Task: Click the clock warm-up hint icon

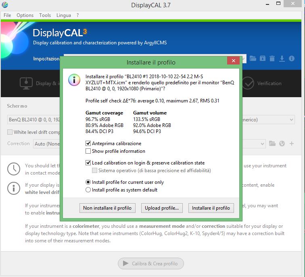Action: tap(14, 169)
